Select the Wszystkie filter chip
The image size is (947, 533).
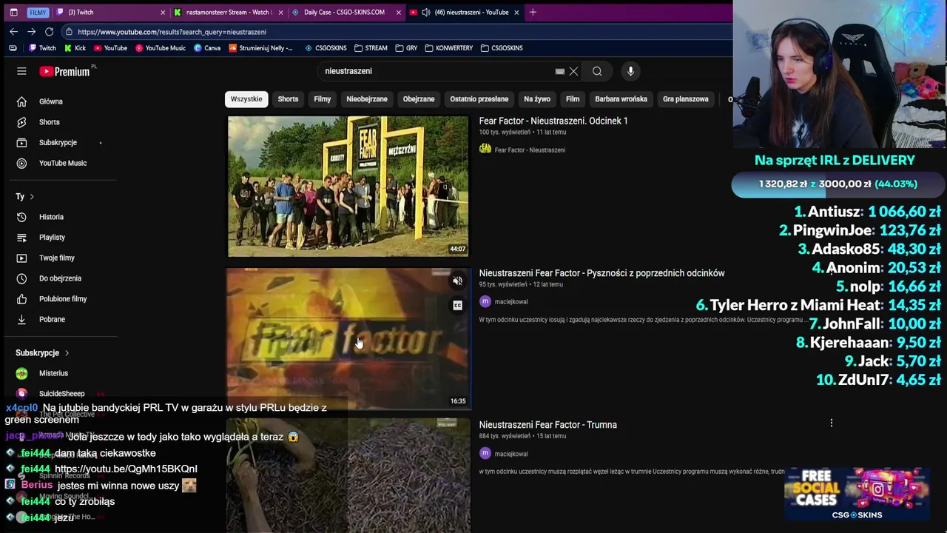point(246,99)
